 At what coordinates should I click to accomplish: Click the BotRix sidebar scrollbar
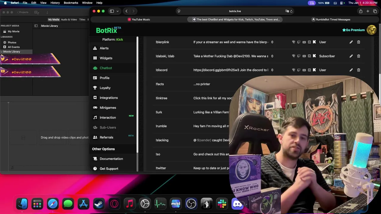pyautogui.click(x=138, y=95)
